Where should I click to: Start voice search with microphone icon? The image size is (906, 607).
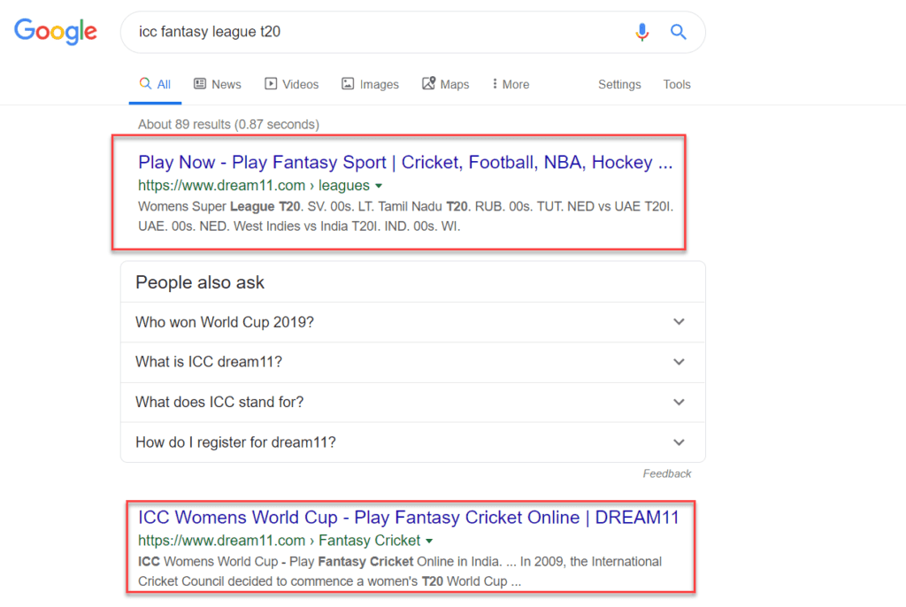[x=642, y=32]
